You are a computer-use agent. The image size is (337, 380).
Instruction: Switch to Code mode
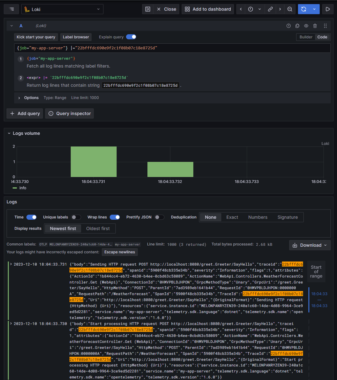(322, 37)
